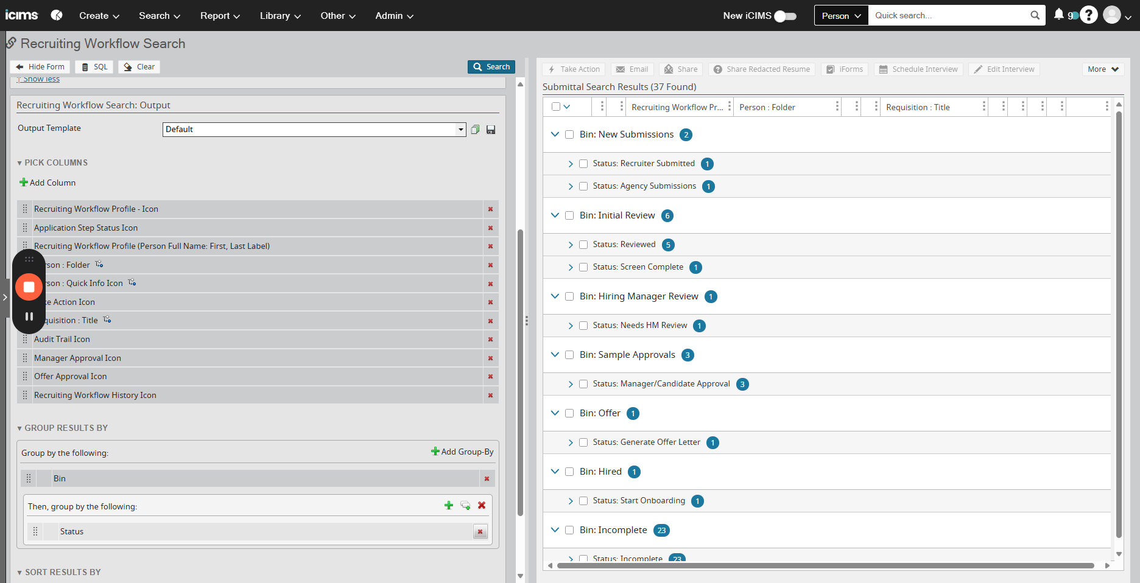Click the save output template icon
This screenshot has width=1140, height=583.
click(x=491, y=130)
